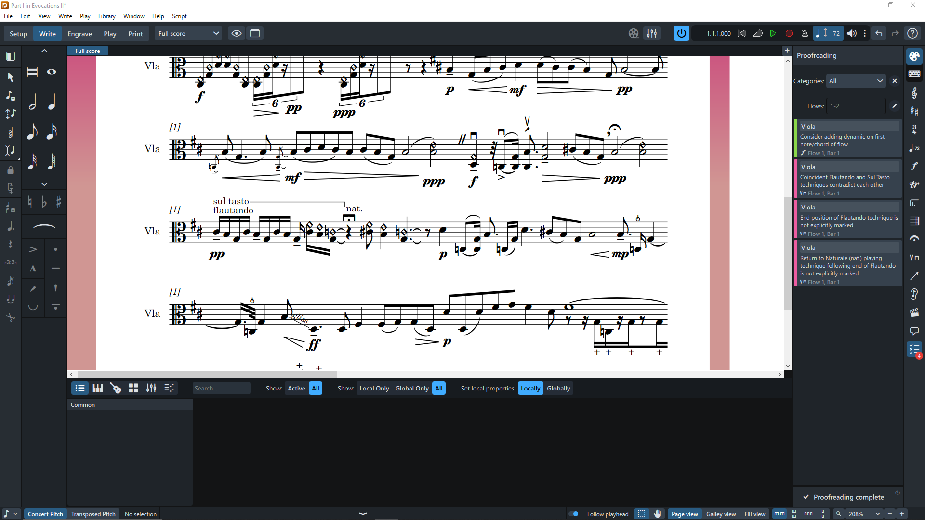Open the Comments panel icon
The width and height of the screenshot is (925, 520).
pyautogui.click(x=914, y=331)
